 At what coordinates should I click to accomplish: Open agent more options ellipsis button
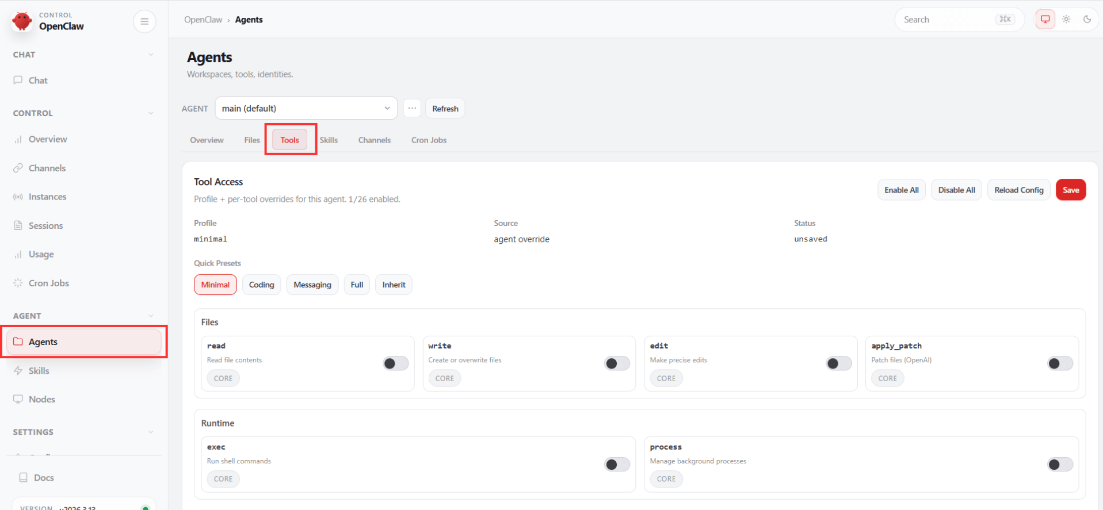[412, 108]
